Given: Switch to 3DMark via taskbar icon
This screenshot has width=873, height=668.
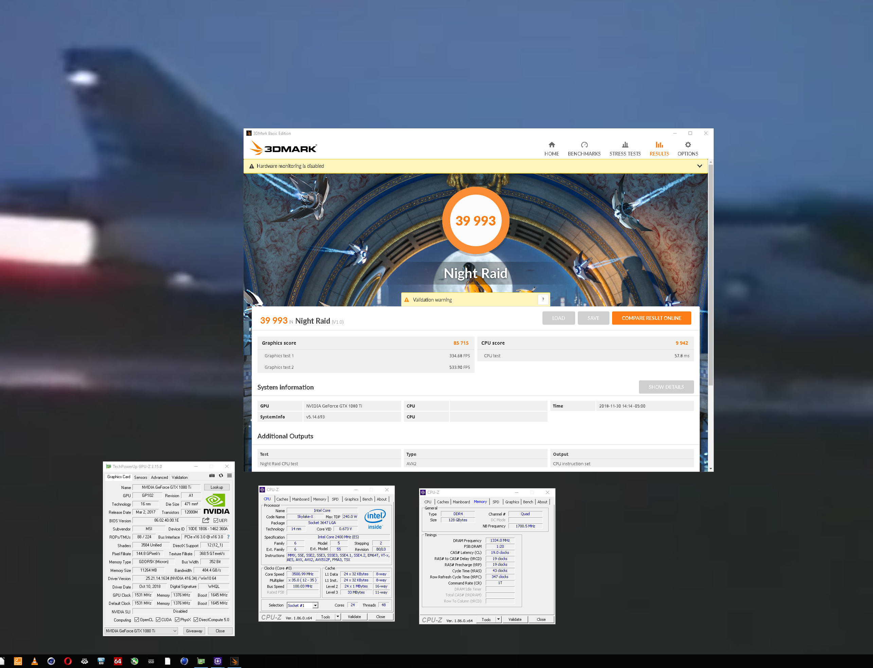Looking at the screenshot, I should coord(234,661).
